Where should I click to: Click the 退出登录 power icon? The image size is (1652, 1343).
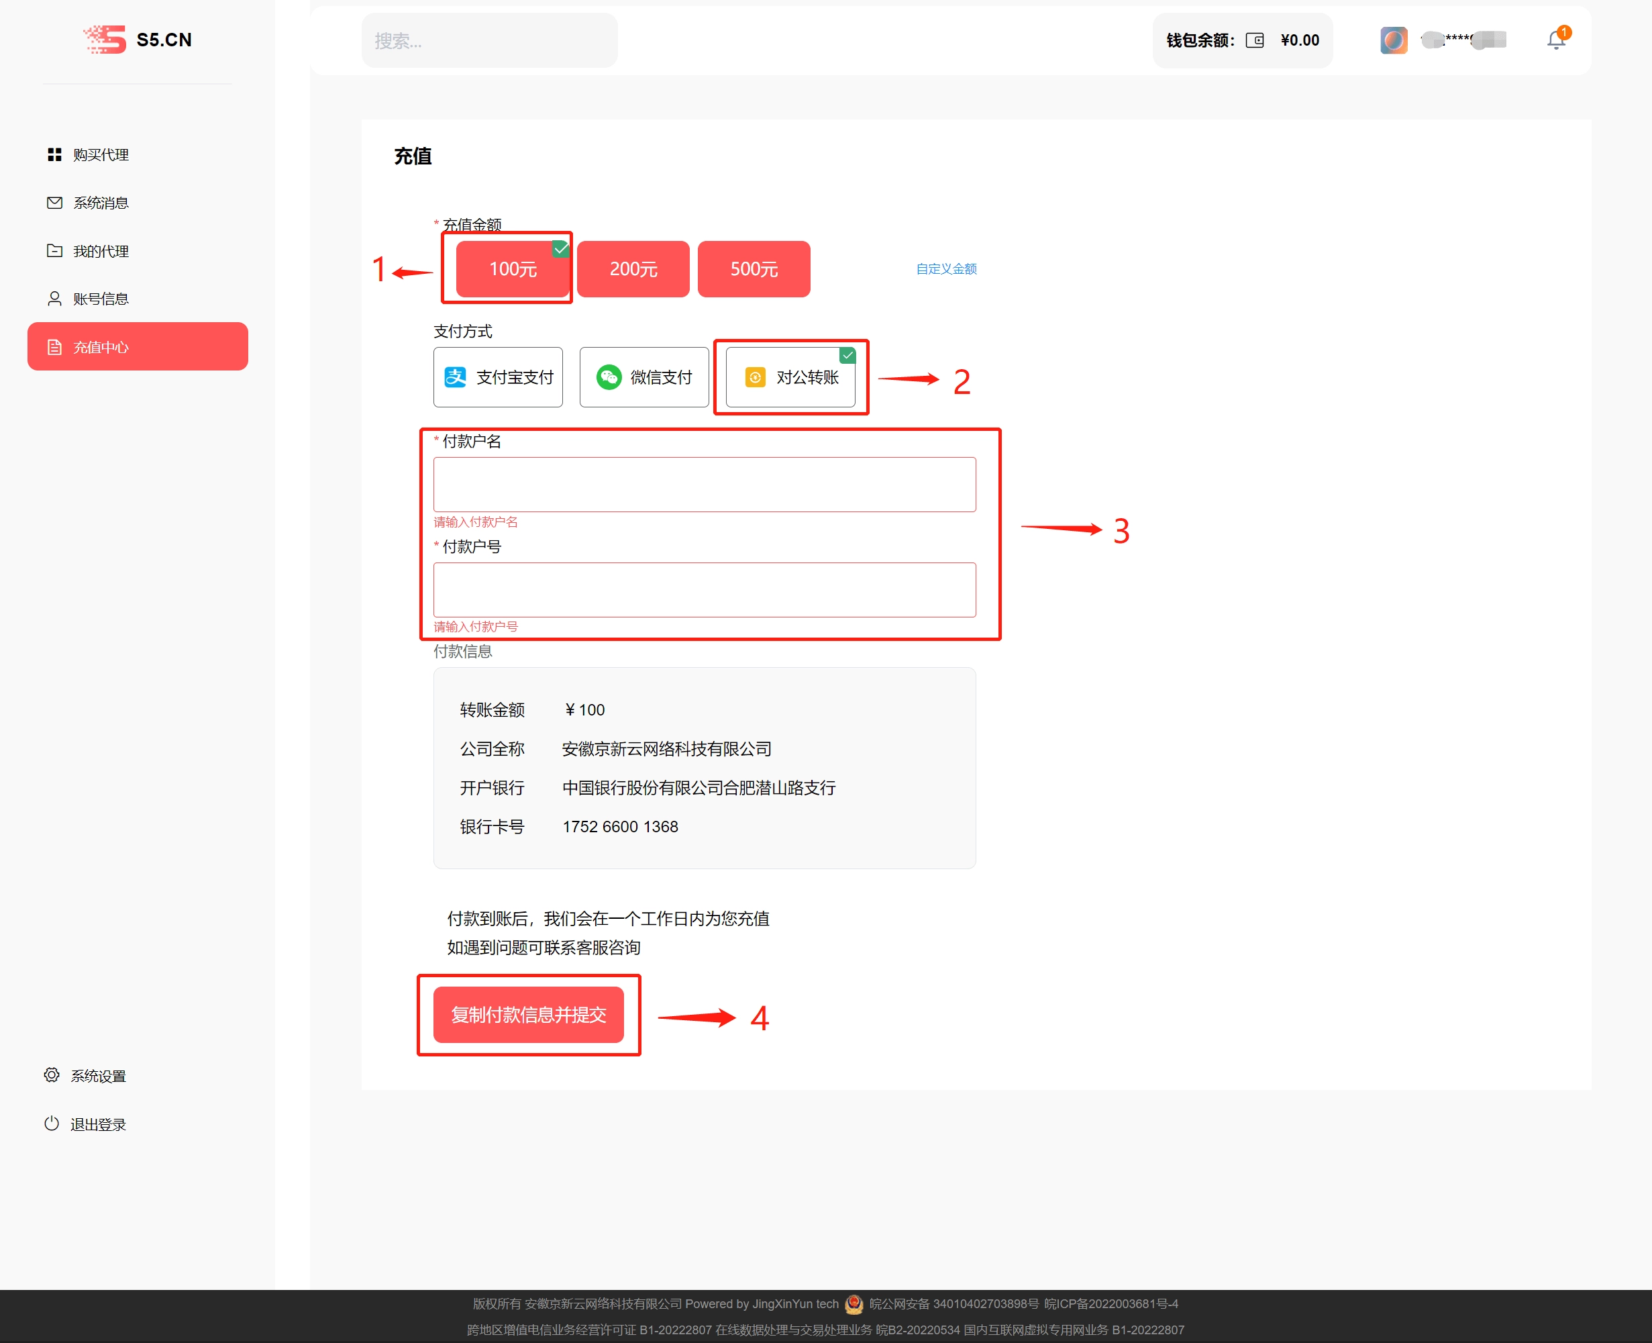click(52, 1124)
